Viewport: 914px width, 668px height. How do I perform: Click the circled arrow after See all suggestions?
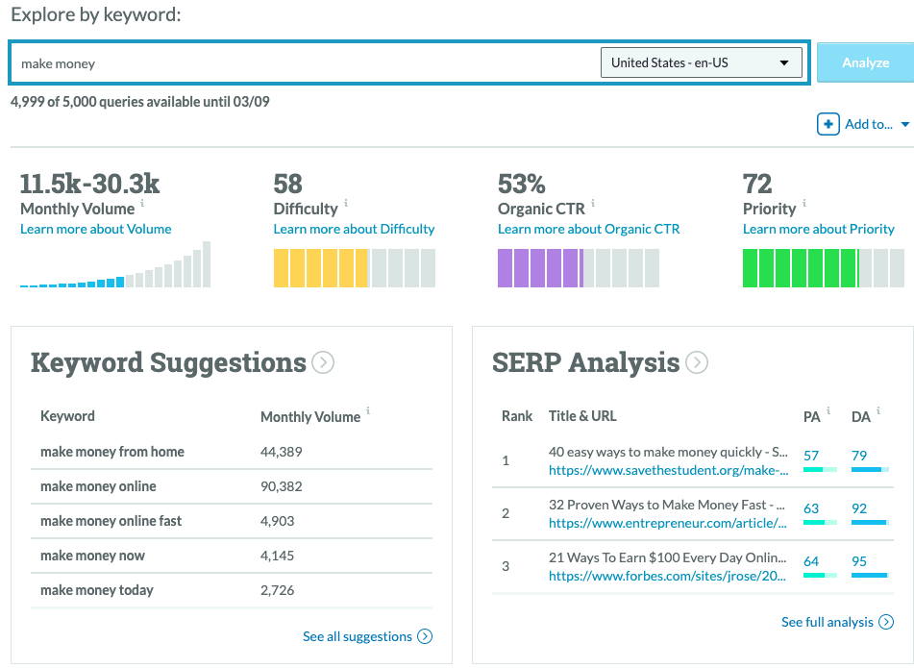tap(425, 636)
